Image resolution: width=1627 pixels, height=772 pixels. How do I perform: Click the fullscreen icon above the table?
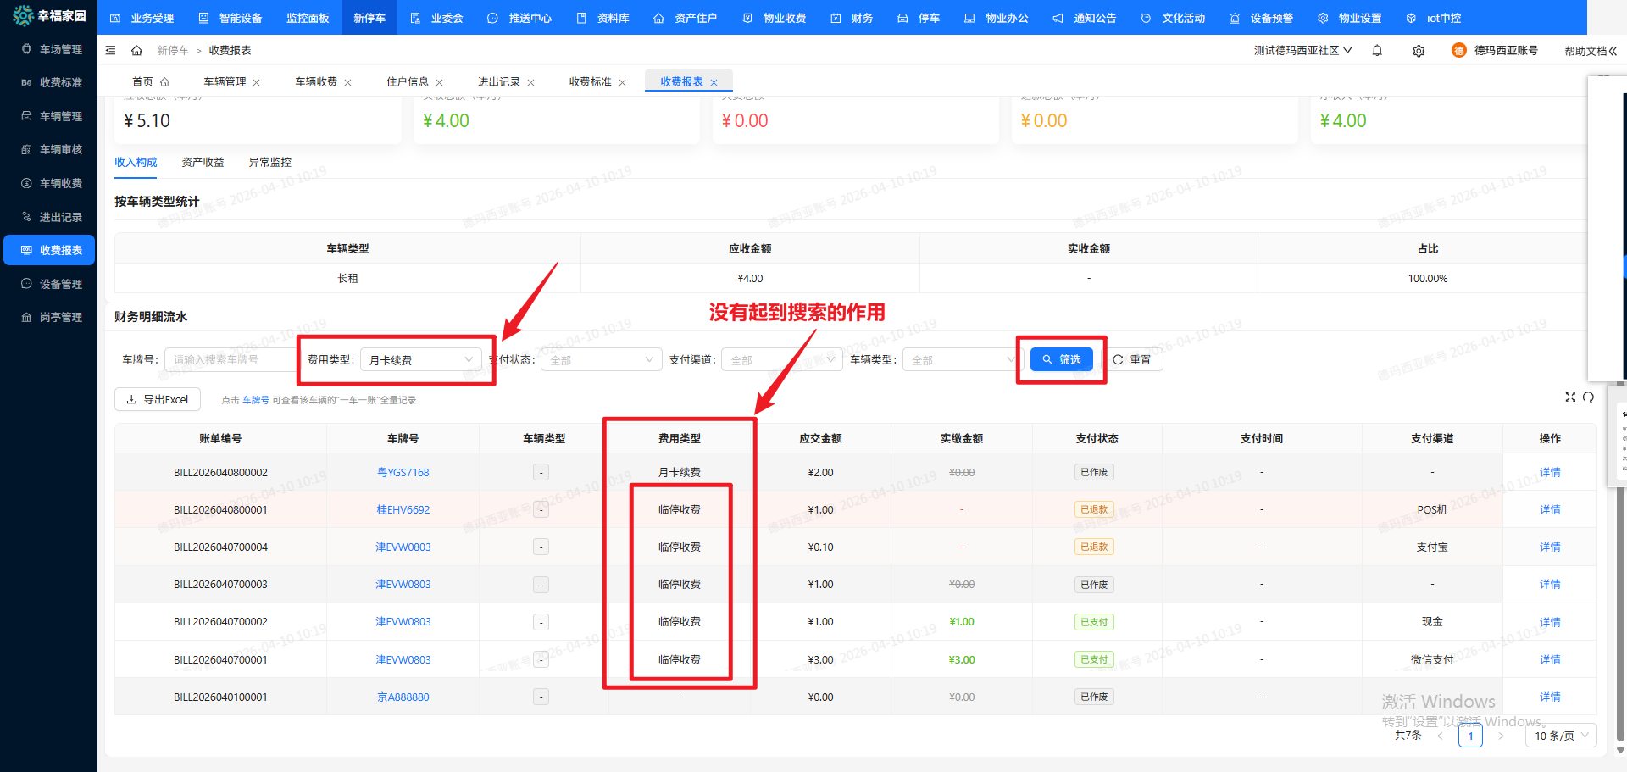(1570, 397)
